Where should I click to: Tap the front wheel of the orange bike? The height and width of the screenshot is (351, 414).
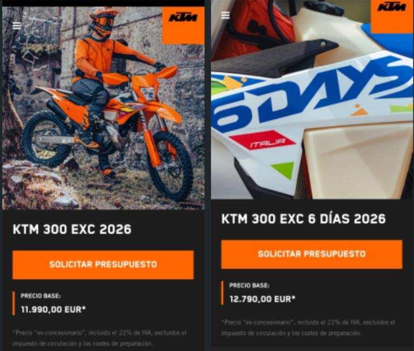point(170,167)
